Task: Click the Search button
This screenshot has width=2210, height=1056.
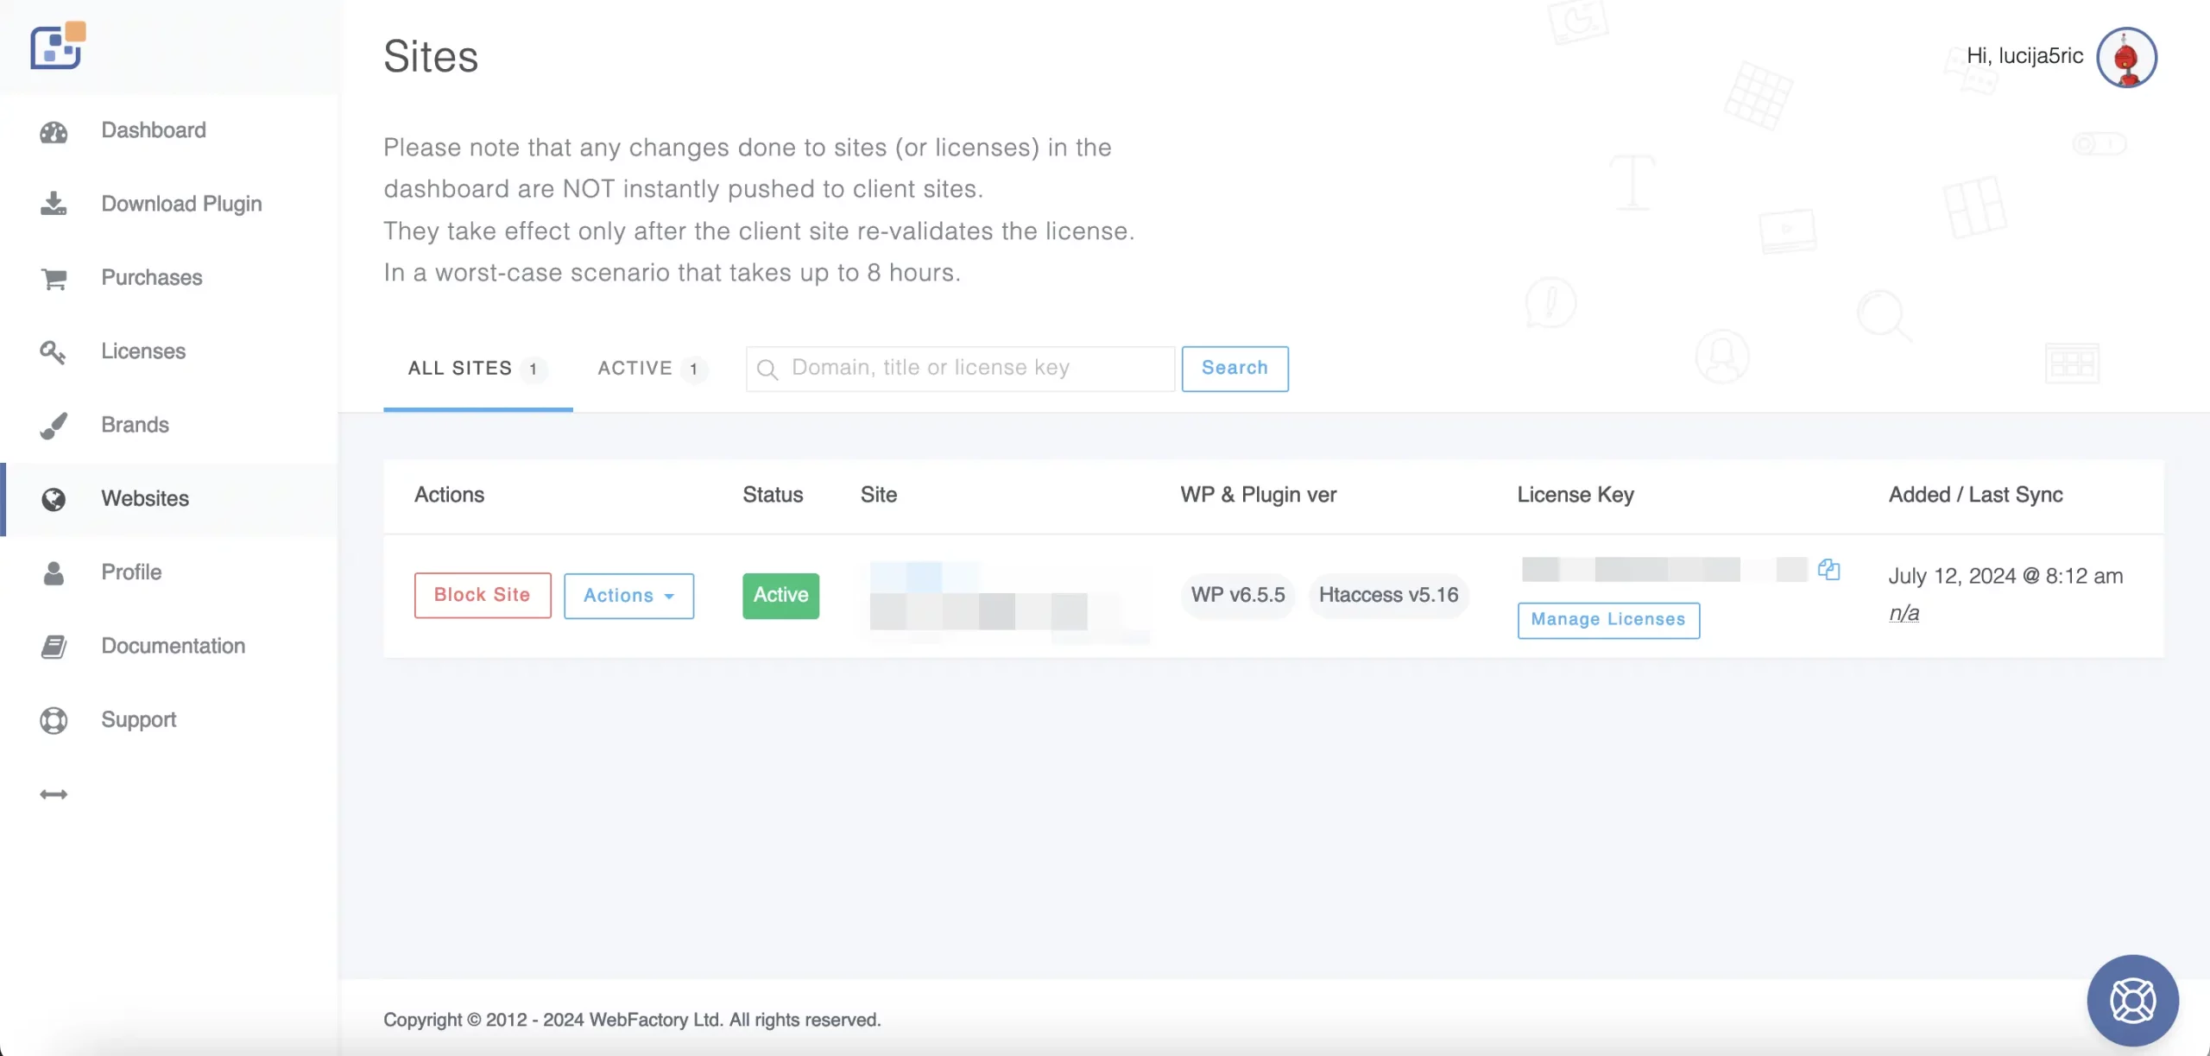Action: pyautogui.click(x=1234, y=368)
